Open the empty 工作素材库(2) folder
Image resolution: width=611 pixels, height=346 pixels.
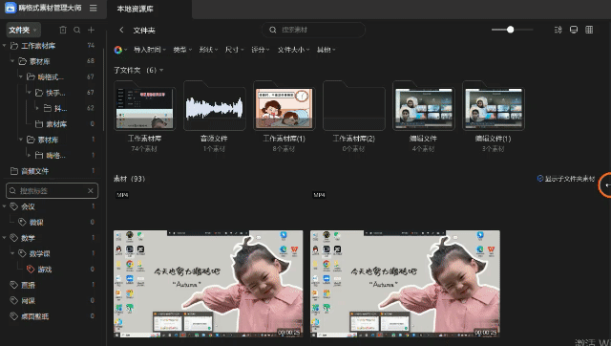pyautogui.click(x=354, y=106)
